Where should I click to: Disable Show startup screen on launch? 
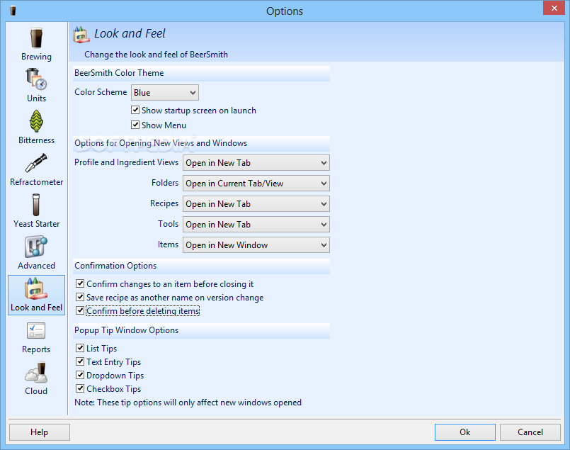click(x=135, y=110)
